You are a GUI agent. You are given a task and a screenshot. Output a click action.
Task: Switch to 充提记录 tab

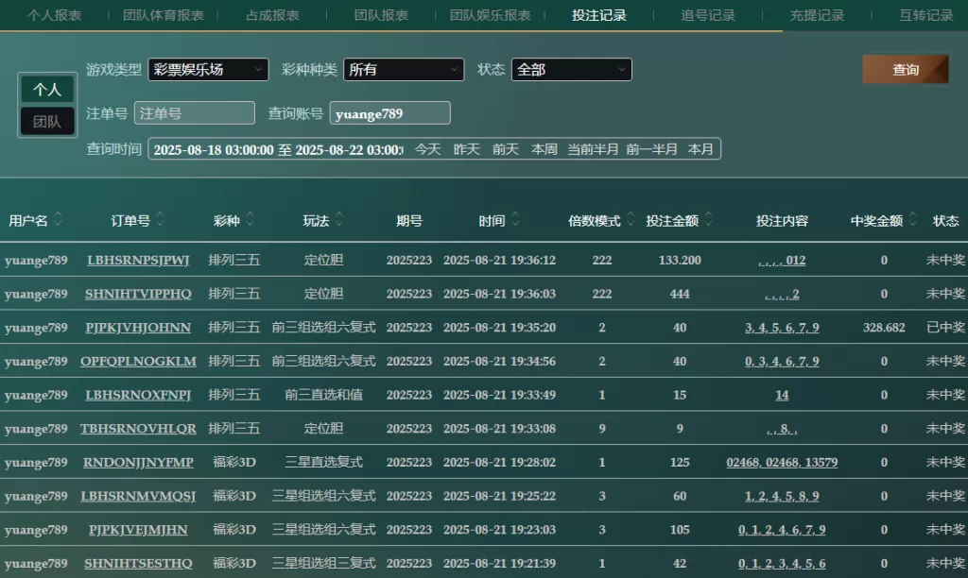point(817,15)
